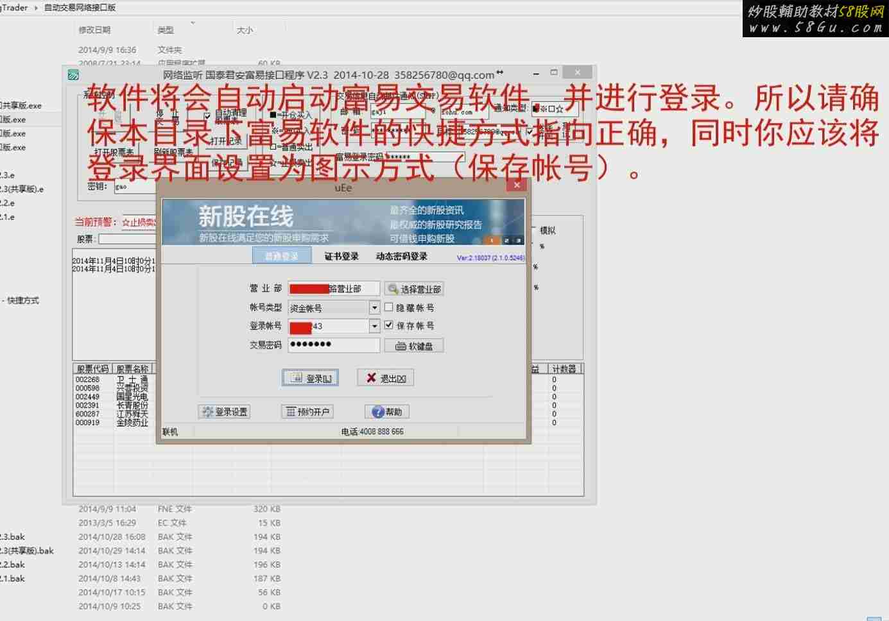889x621 pixels.
Task: Click the 新股在线 banner image
Action: (x=343, y=222)
